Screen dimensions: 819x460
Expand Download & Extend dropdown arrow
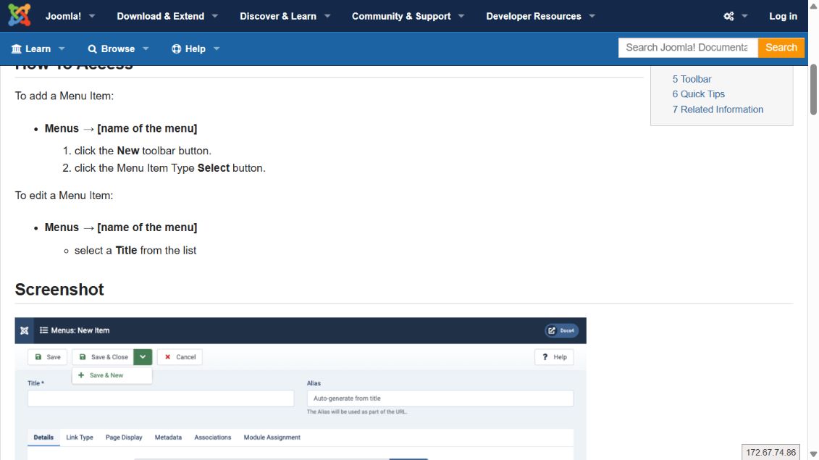point(214,16)
